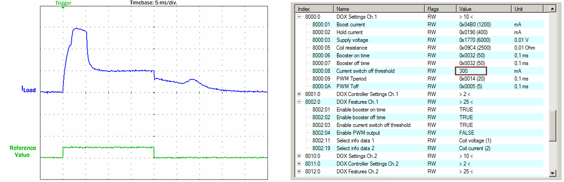Expand the 8010:0 DOX Settings Ch.2 node
The image size is (564, 182).
299,156
